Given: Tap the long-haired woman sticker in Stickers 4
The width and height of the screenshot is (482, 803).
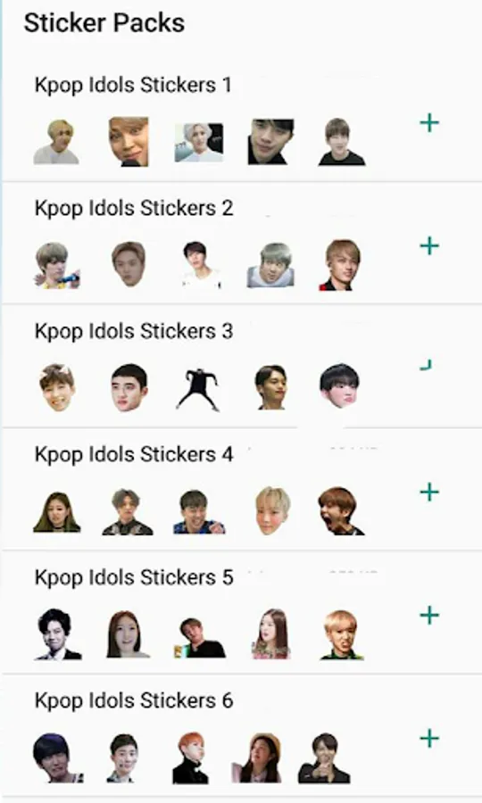Looking at the screenshot, I should click(x=57, y=512).
